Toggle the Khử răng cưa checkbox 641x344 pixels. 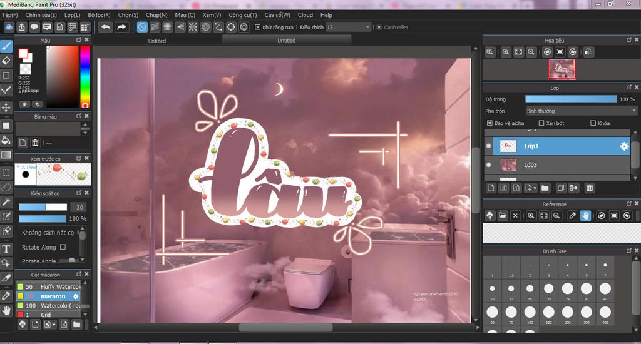[x=257, y=27]
